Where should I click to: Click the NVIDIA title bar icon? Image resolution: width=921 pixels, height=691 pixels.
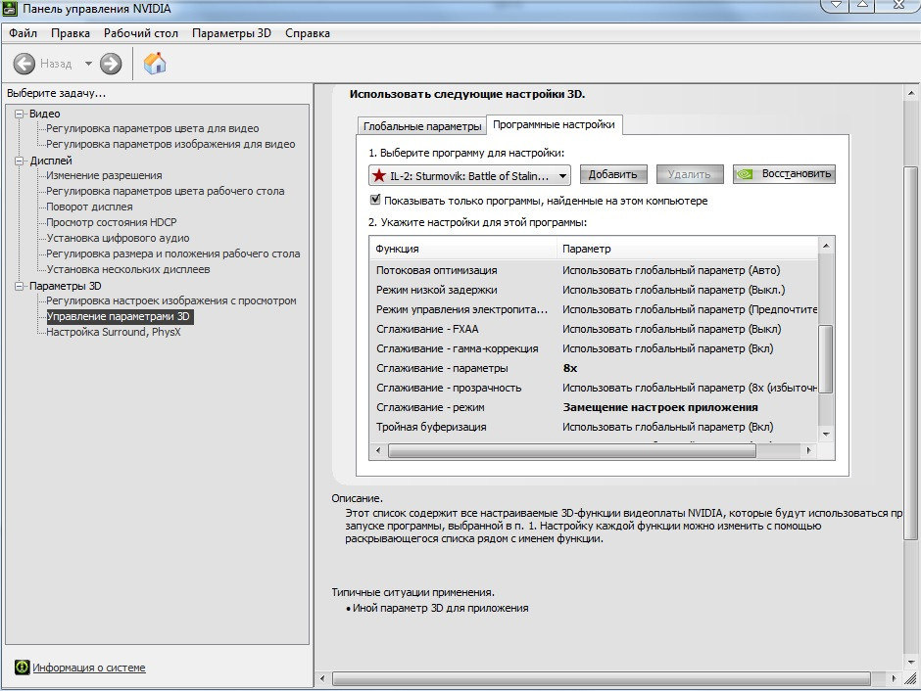click(x=10, y=8)
